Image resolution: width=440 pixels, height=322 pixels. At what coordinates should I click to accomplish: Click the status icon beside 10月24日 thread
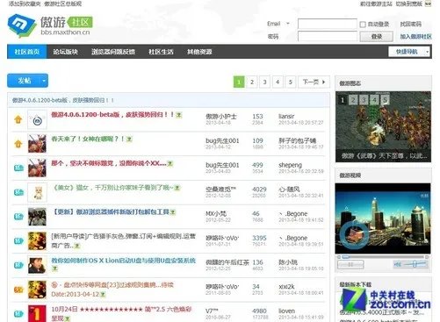click(18, 314)
